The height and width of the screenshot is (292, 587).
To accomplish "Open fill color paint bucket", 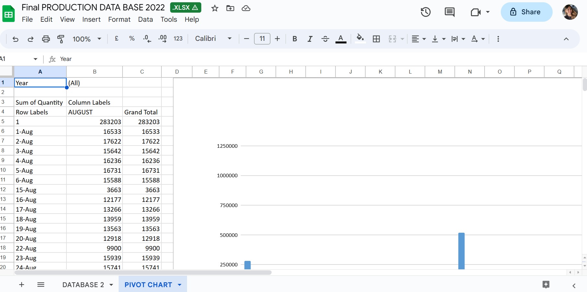I will coord(360,39).
